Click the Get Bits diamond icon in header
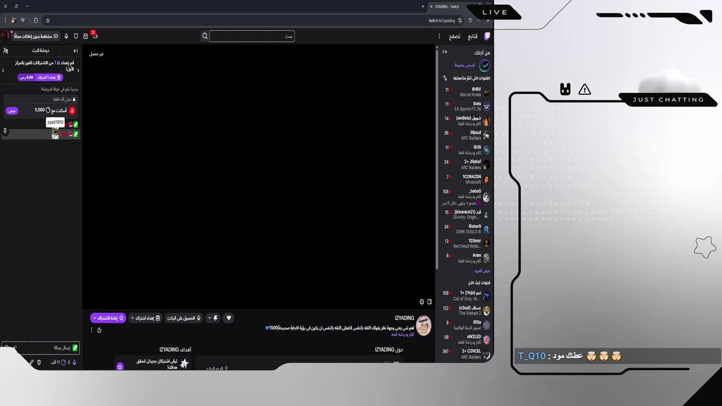The height and width of the screenshot is (406, 722). [66, 36]
